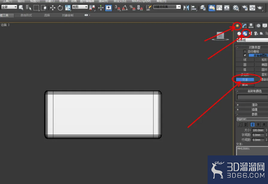Toggle the Percent Snap icon
Screen dimensions: 268x184
(132, 8)
